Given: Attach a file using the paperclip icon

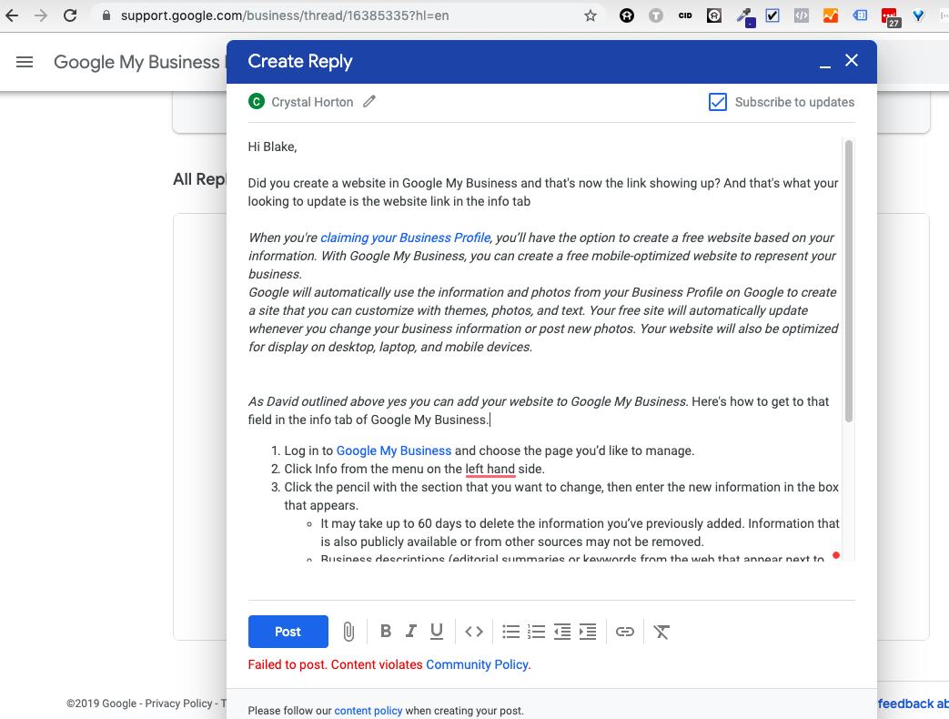Looking at the screenshot, I should 348,632.
